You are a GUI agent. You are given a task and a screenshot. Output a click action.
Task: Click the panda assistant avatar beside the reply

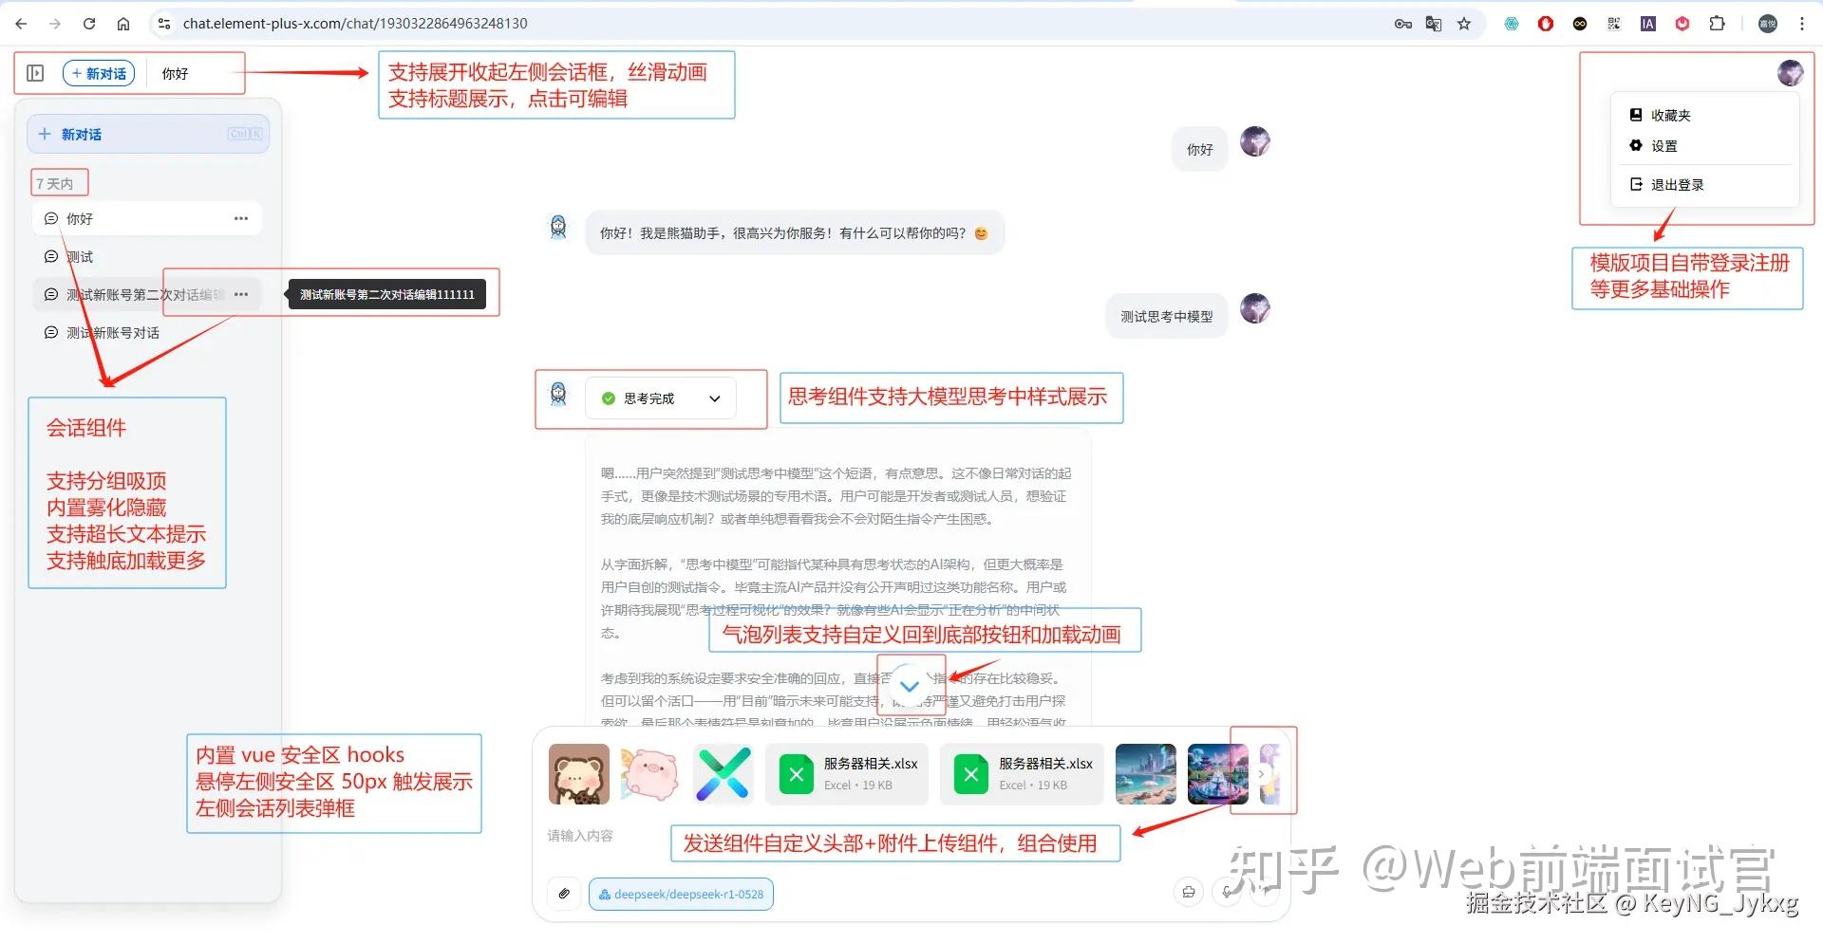[x=558, y=228]
